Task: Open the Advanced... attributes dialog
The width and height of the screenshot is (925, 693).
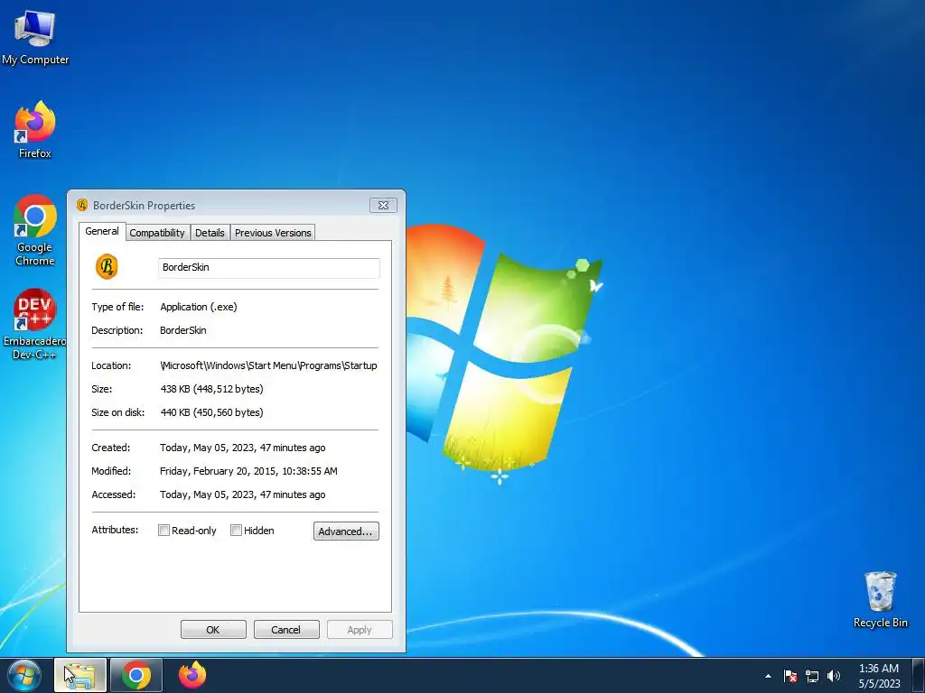Action: click(x=346, y=531)
